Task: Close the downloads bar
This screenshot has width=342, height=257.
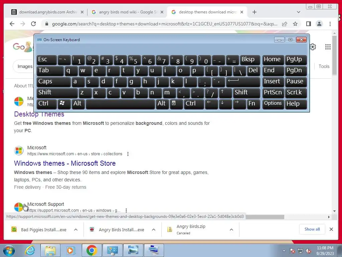Action: (x=331, y=229)
